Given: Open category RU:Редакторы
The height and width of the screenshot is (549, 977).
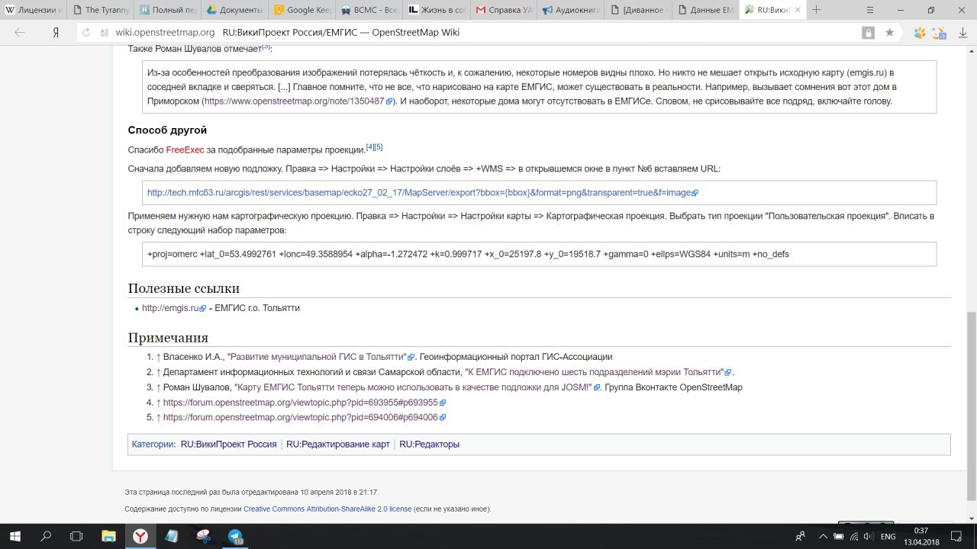Looking at the screenshot, I should tap(430, 444).
